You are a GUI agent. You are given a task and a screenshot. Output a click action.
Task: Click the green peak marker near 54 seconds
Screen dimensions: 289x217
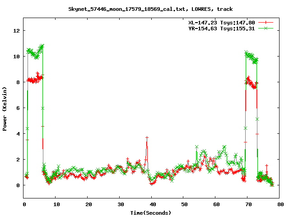click(x=196, y=147)
